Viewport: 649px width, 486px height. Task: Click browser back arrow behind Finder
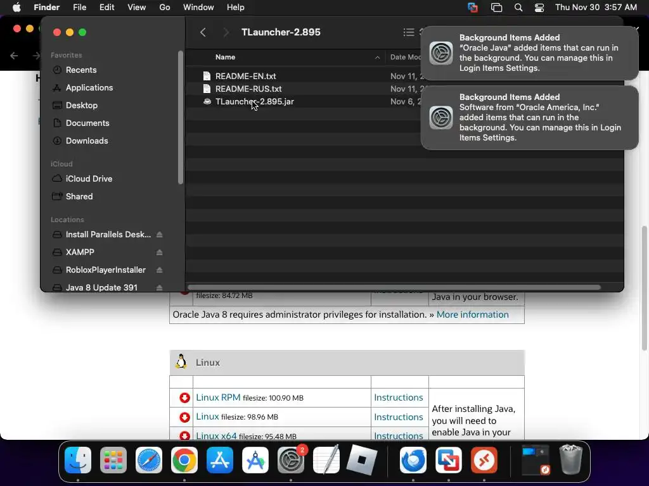coord(14,56)
